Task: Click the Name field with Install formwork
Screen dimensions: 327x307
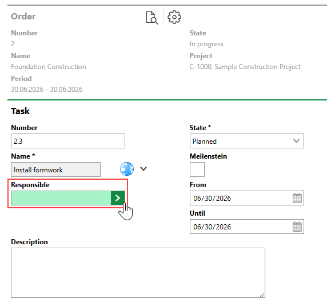Action: tap(55, 169)
